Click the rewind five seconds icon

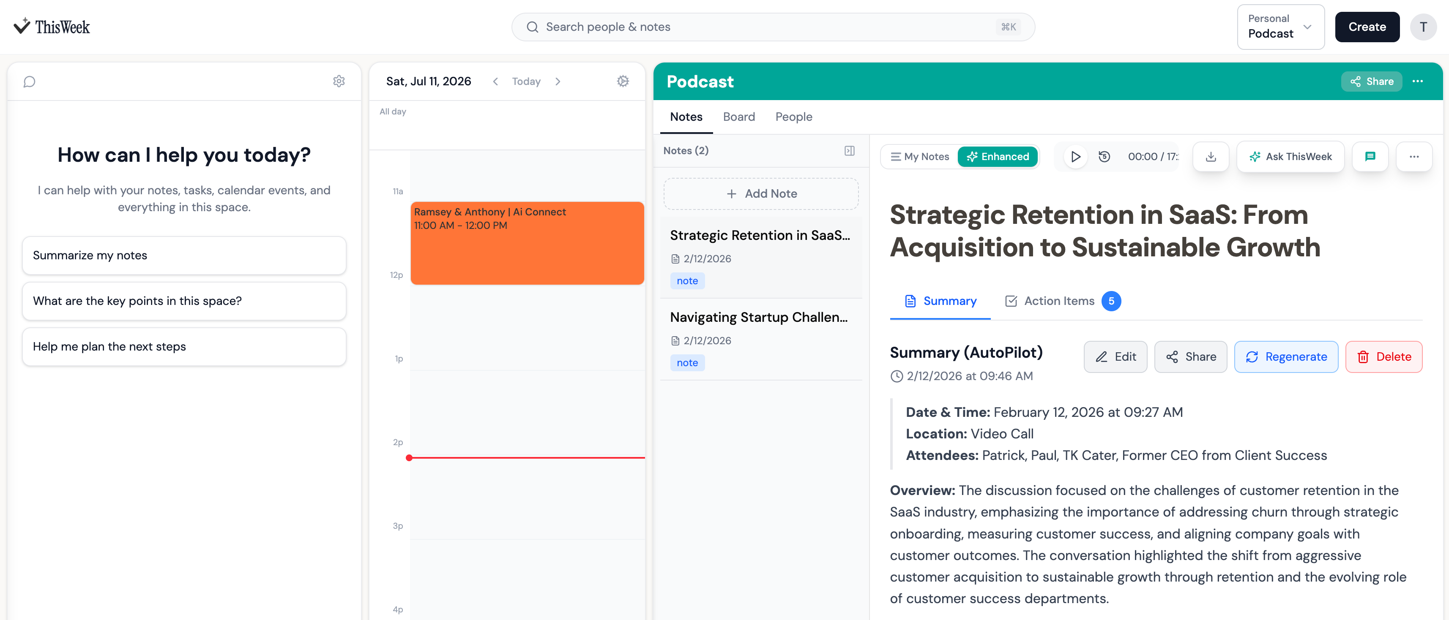(x=1104, y=157)
